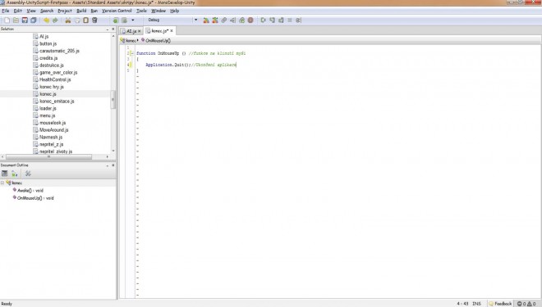The width and height of the screenshot is (542, 307).
Task: Close the Solution pad
Action: point(113,29)
